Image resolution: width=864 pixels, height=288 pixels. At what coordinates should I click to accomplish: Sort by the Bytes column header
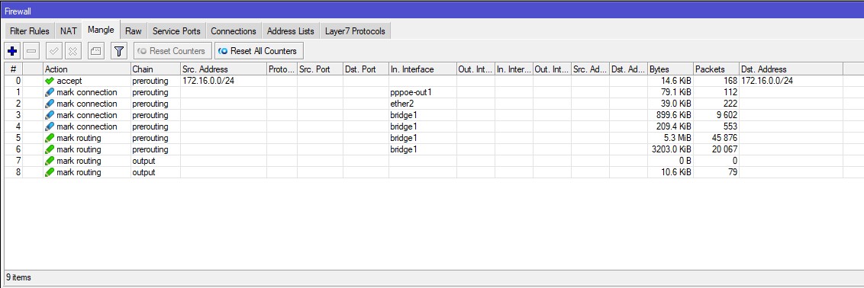(x=670, y=69)
